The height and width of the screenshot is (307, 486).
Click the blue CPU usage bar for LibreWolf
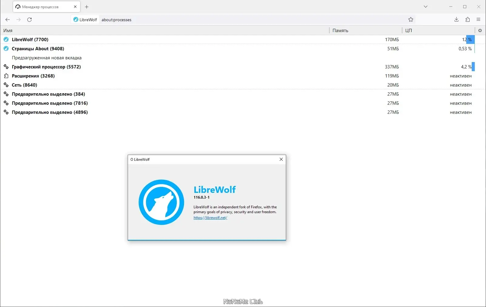[x=470, y=39]
